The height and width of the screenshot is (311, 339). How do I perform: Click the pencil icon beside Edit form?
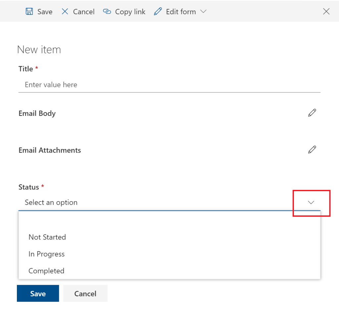158,12
